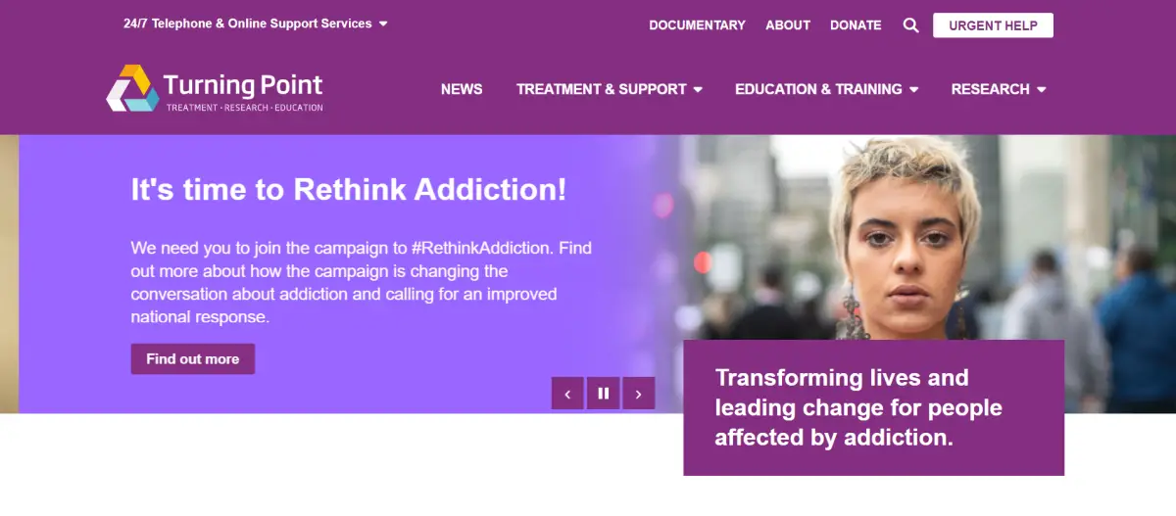Click the tan previous-slide sliver at left edge
The image size is (1176, 516).
[9, 274]
